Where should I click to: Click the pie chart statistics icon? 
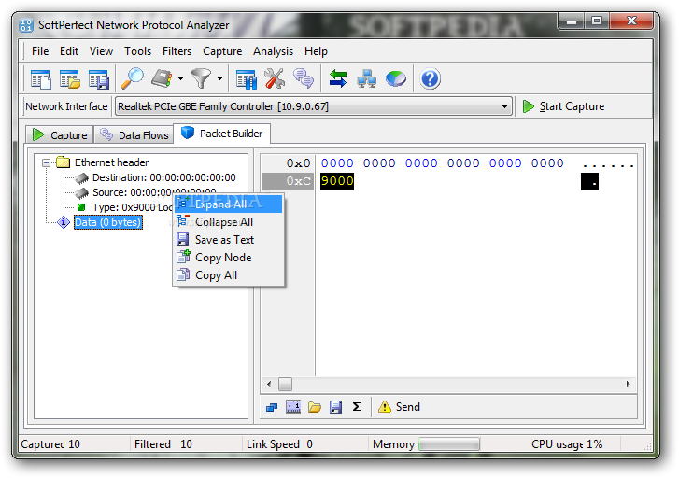[x=396, y=78]
